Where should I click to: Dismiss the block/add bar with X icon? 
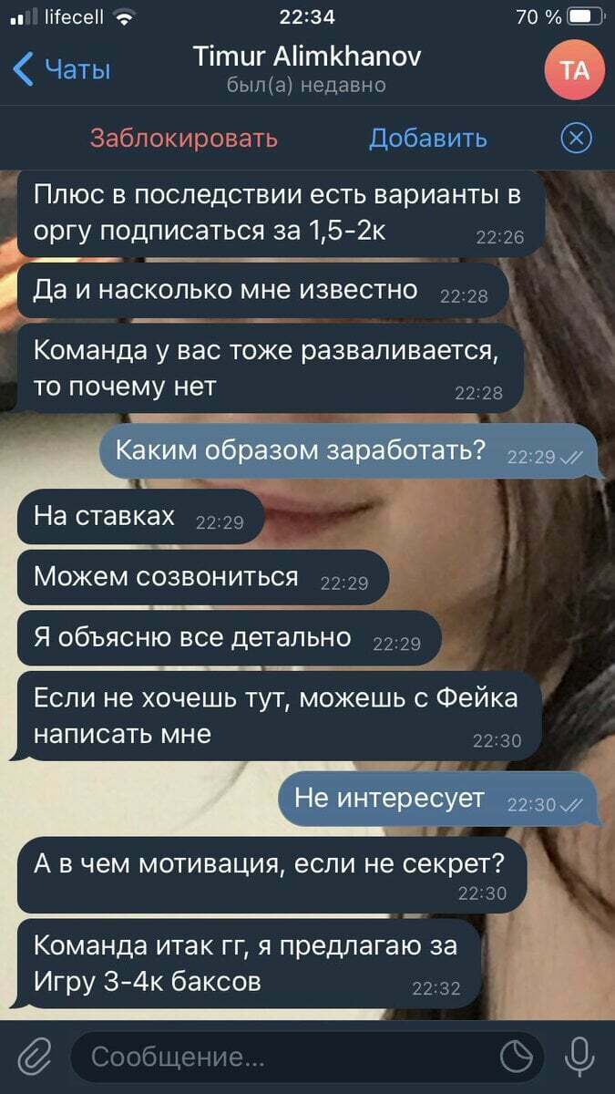pos(576,139)
